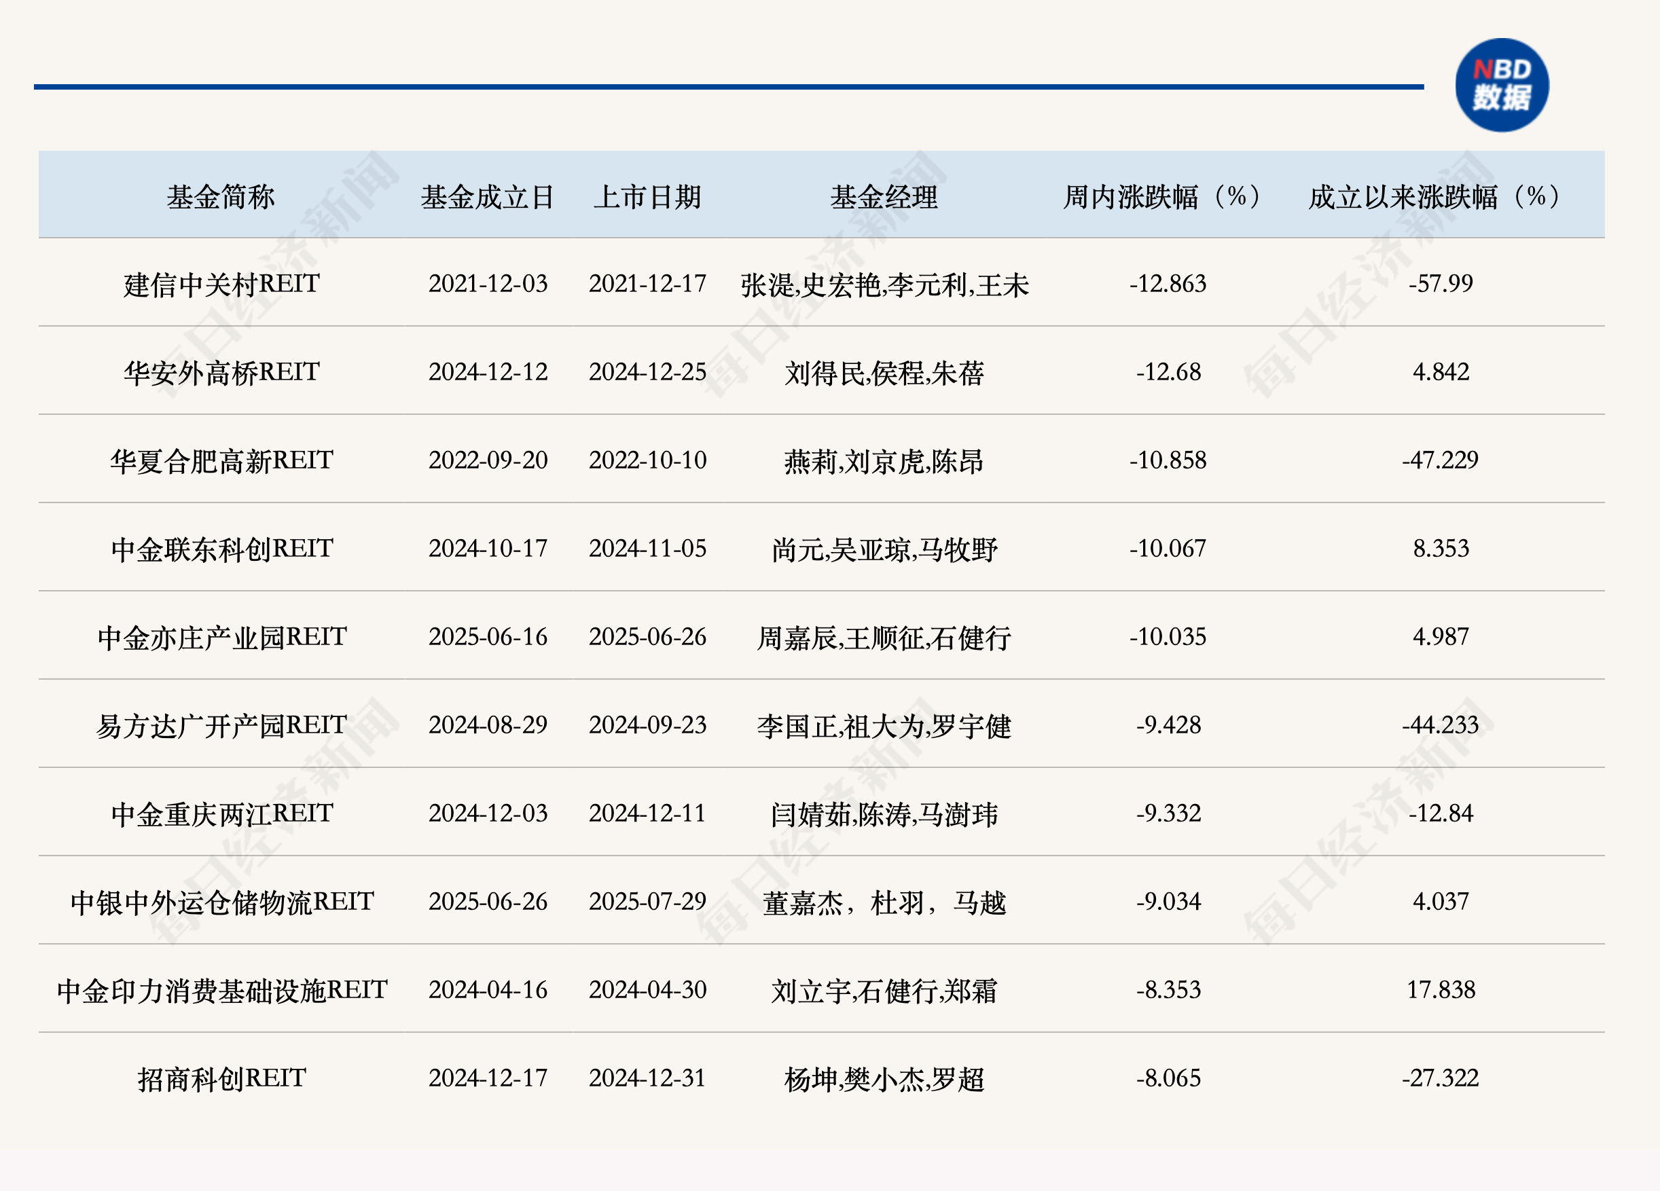The width and height of the screenshot is (1660, 1191).
Task: Select listing date 2025-06-26
Action: pyautogui.click(x=648, y=637)
